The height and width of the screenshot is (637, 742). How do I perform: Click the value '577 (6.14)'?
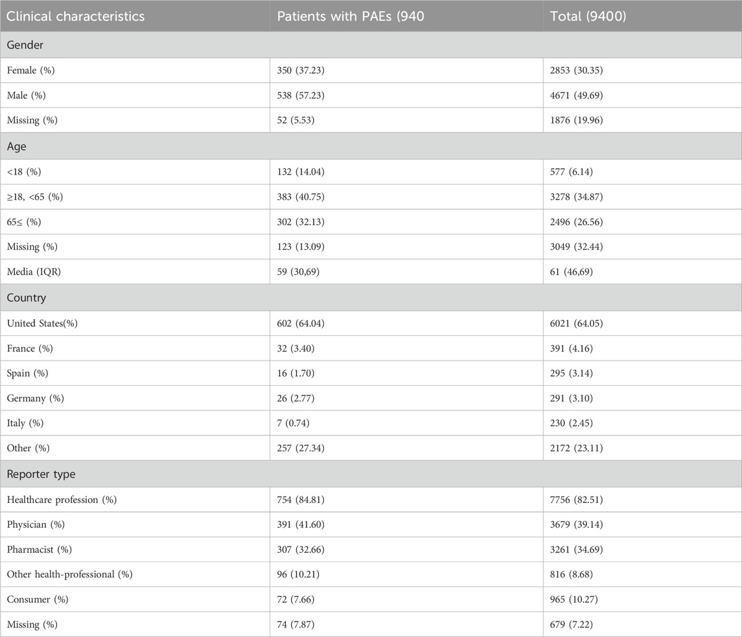[571, 172]
